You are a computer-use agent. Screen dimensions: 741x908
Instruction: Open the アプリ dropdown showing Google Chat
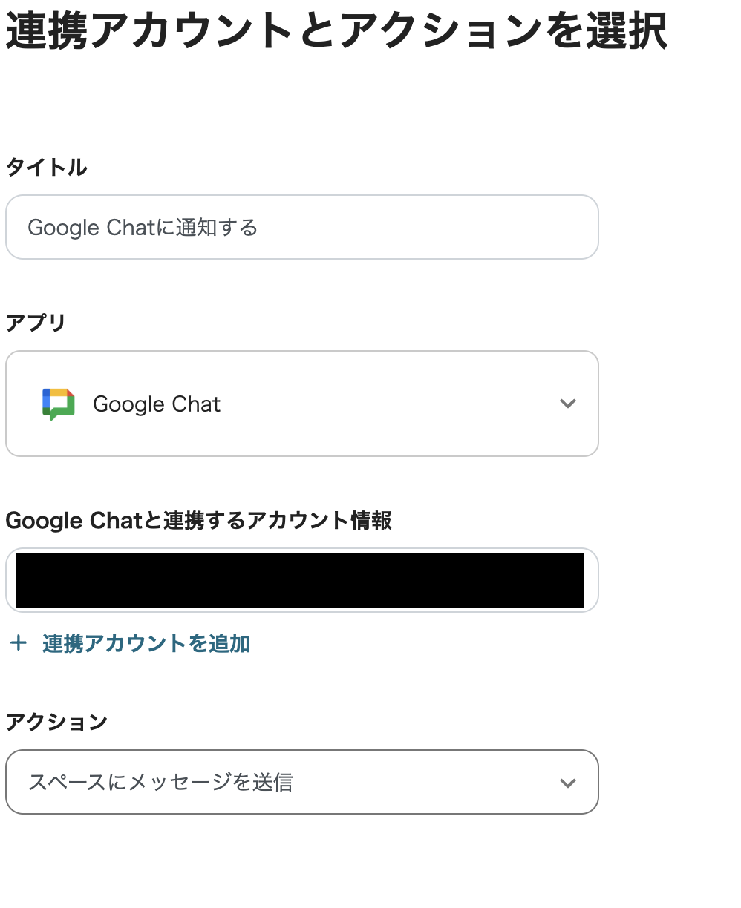coord(301,404)
